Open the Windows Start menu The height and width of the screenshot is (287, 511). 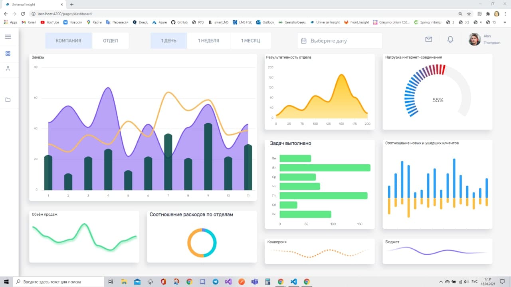click(x=6, y=281)
